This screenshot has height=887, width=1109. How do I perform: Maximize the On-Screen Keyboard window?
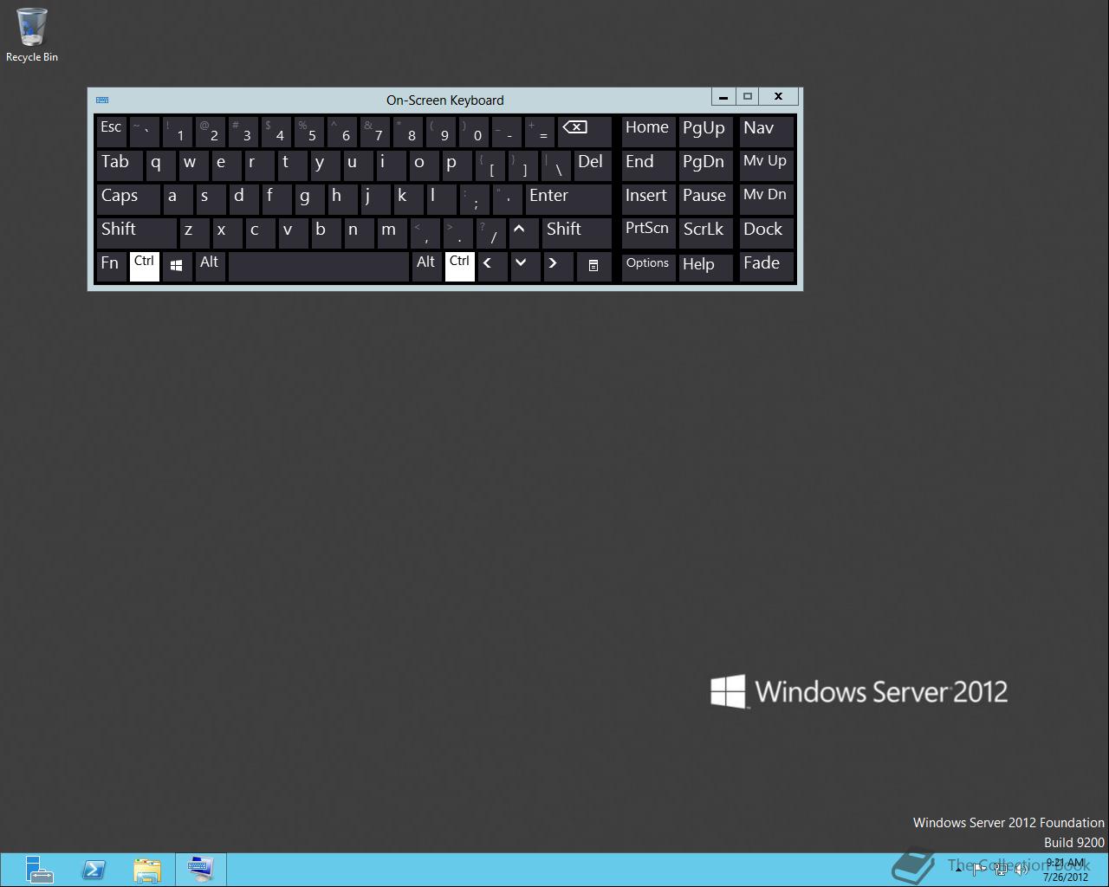point(748,97)
